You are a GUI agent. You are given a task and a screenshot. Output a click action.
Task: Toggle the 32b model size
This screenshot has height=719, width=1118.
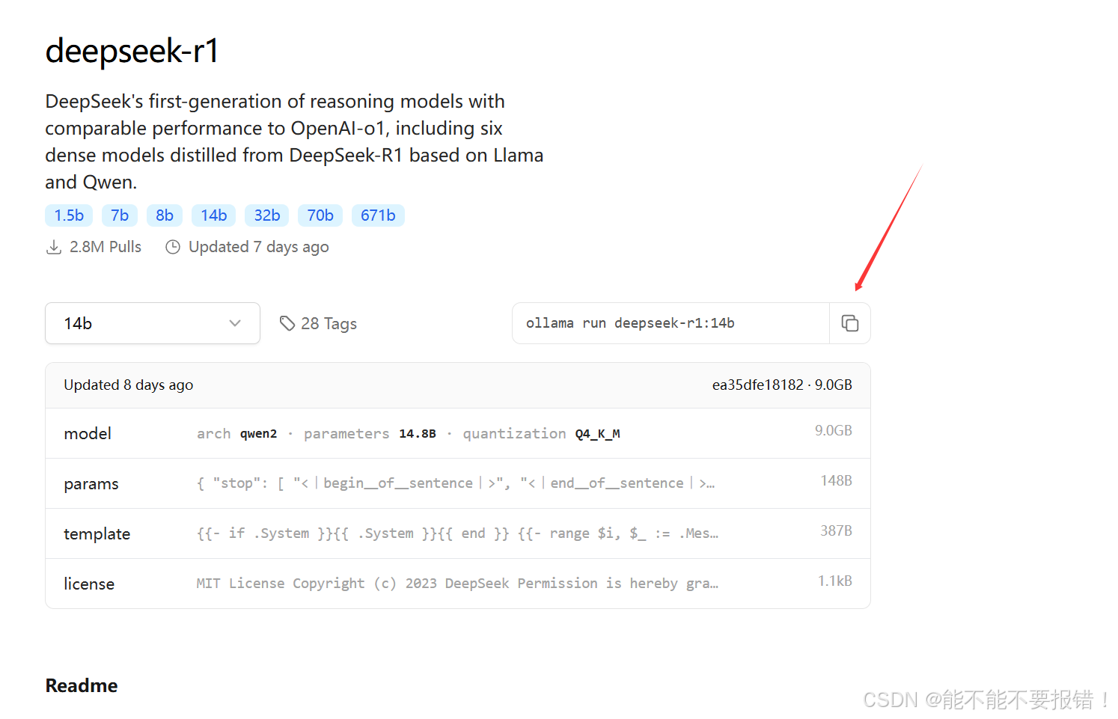pyautogui.click(x=266, y=215)
